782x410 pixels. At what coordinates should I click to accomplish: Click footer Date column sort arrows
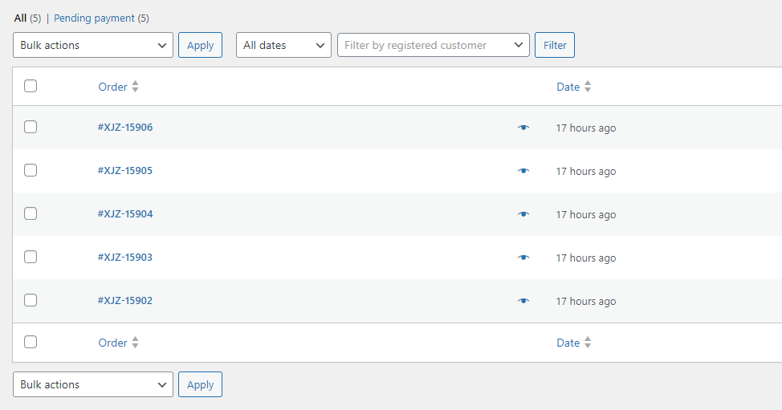point(588,343)
